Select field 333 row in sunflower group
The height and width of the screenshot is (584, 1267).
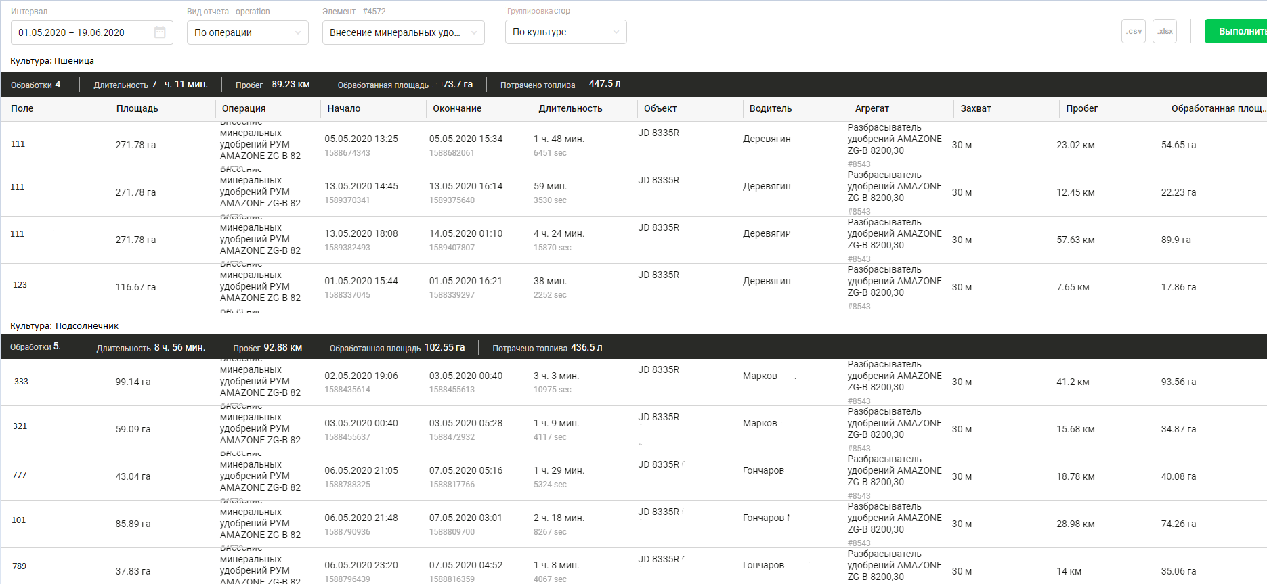tap(22, 382)
